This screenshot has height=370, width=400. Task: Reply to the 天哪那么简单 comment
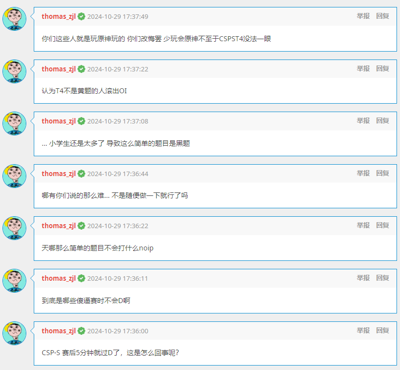pyautogui.click(x=383, y=225)
